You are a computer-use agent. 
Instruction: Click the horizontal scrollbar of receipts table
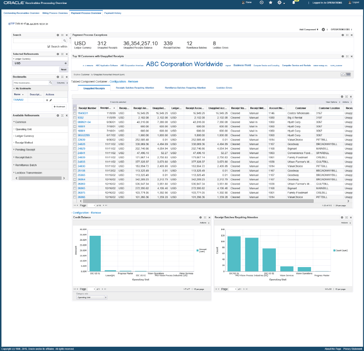[x=198, y=201]
